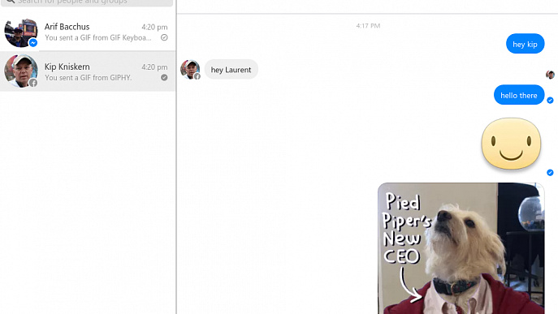Screen dimensions: 558x314
Task: Click the blue sent checkmark under the smiley
Action: click(550, 173)
